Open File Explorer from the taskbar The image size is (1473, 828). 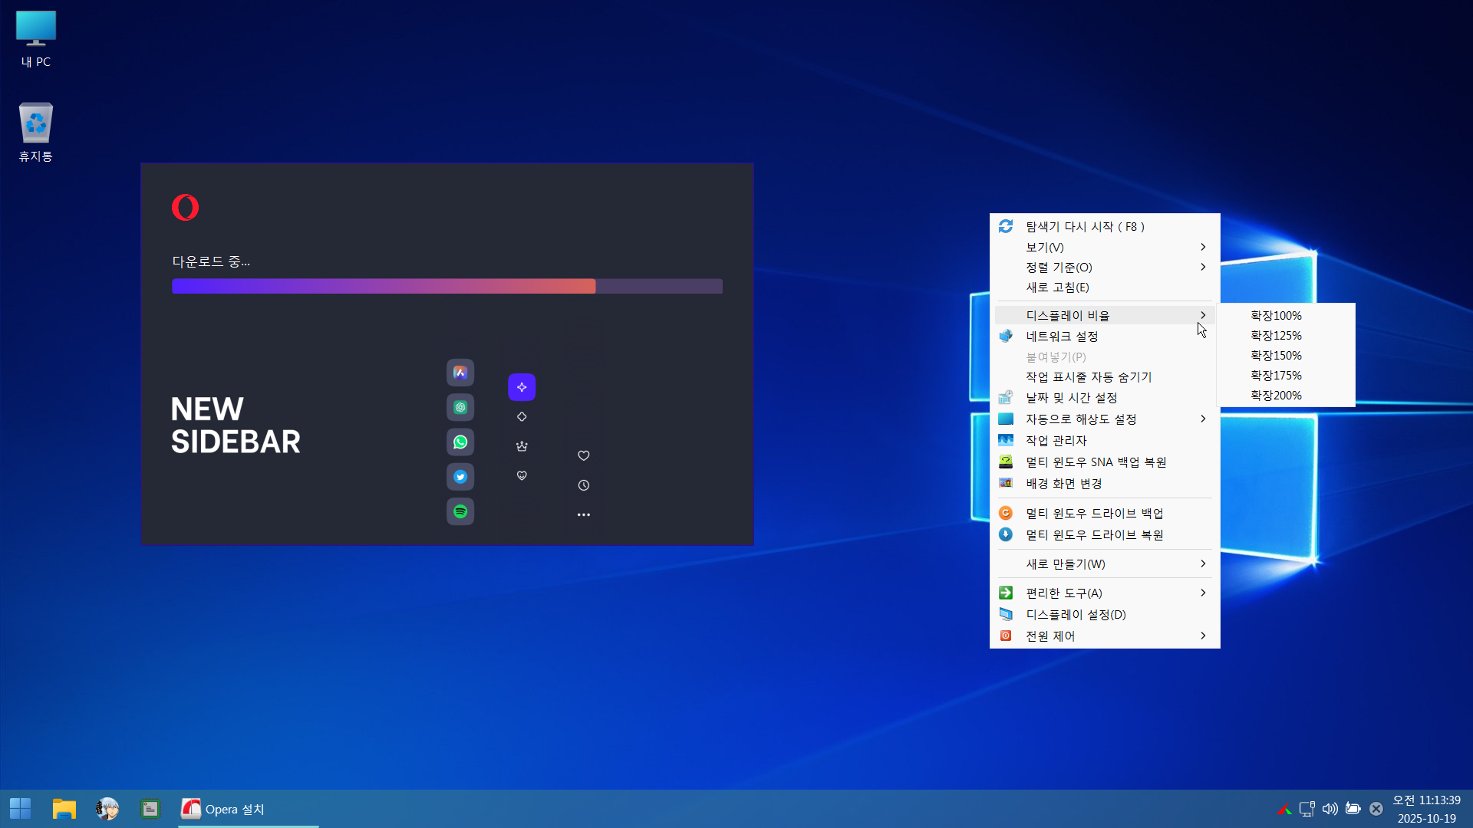coord(64,809)
